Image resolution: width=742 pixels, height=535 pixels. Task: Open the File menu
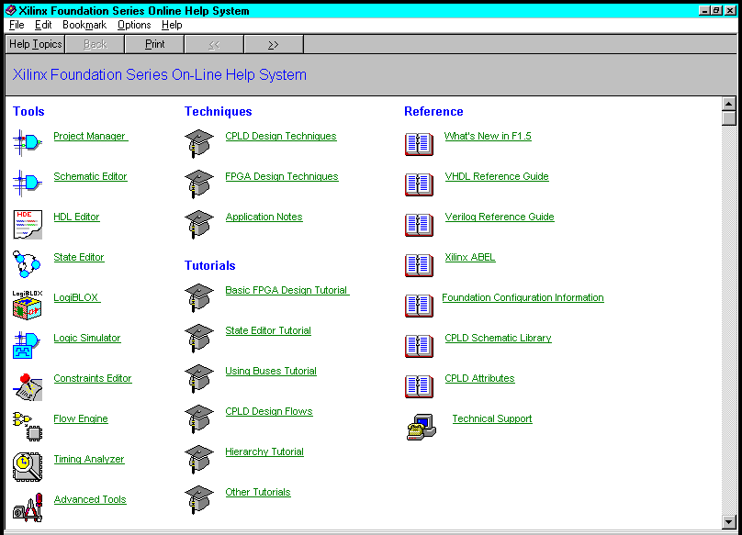coord(17,25)
